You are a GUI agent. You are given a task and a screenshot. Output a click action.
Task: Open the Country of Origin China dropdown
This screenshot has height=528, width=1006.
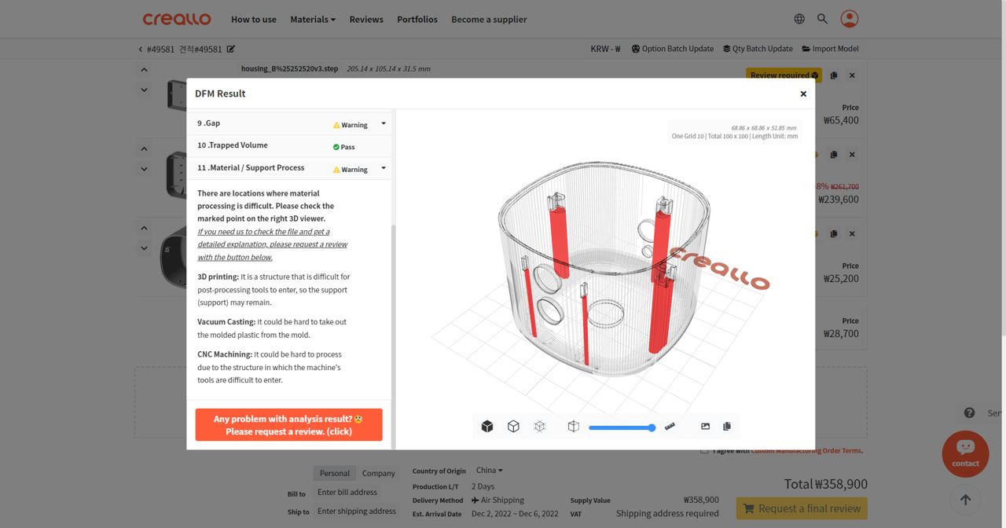click(x=489, y=470)
